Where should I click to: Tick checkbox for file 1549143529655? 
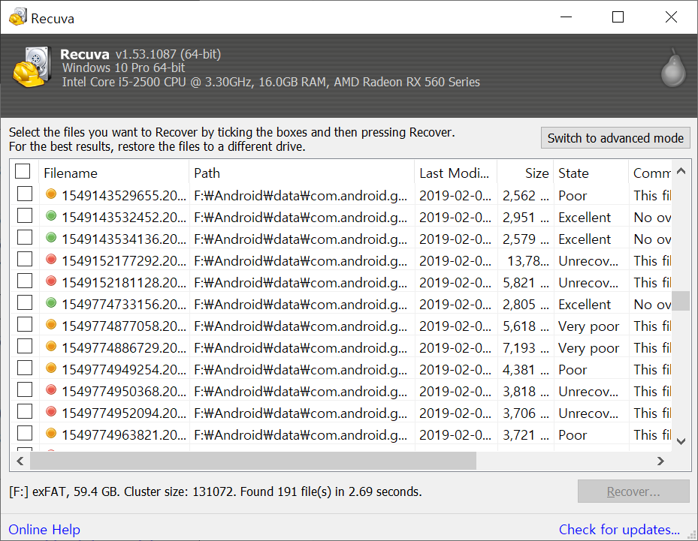pos(25,194)
